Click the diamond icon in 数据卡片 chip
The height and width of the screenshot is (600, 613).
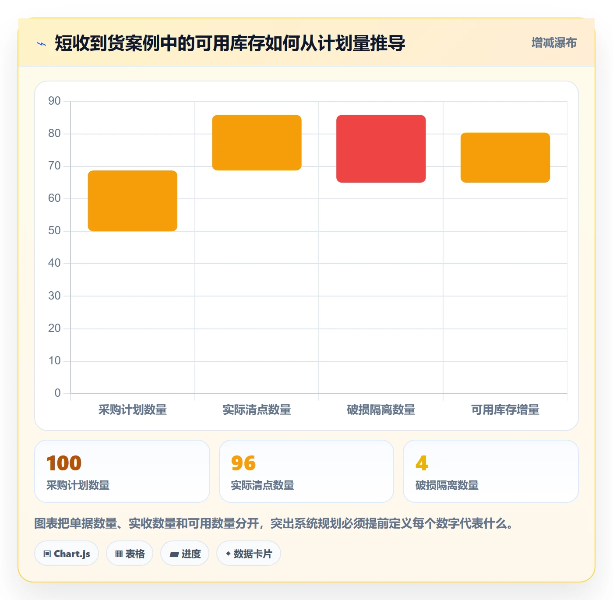coord(228,554)
